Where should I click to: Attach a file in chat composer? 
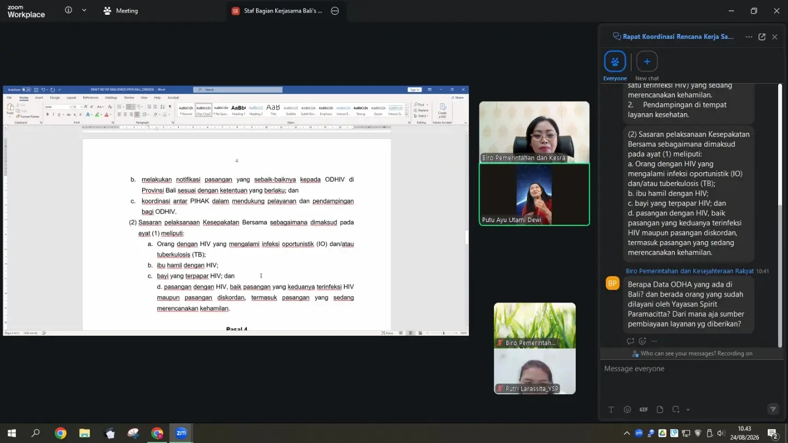point(660,410)
